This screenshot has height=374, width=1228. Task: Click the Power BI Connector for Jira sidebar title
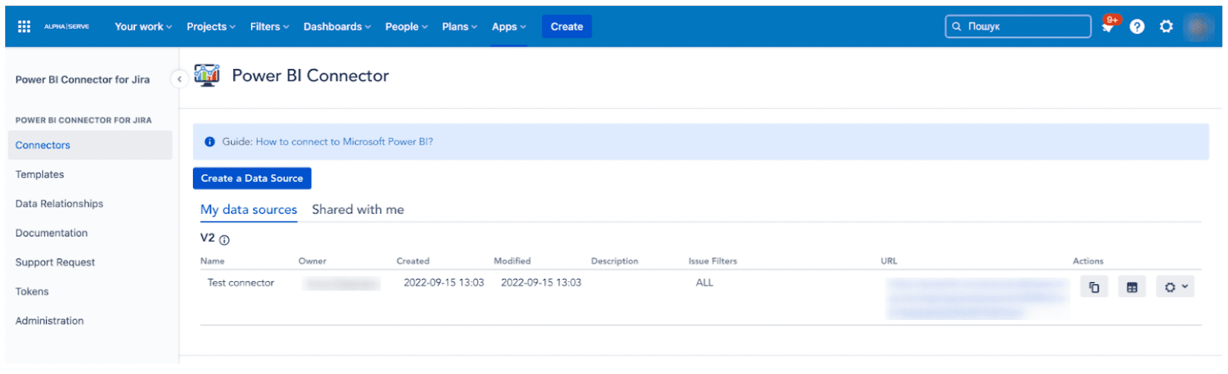(x=82, y=79)
